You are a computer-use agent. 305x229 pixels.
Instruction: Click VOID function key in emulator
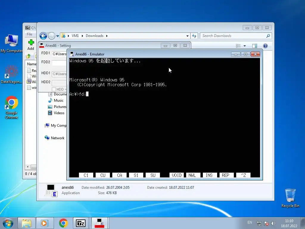coord(177,175)
